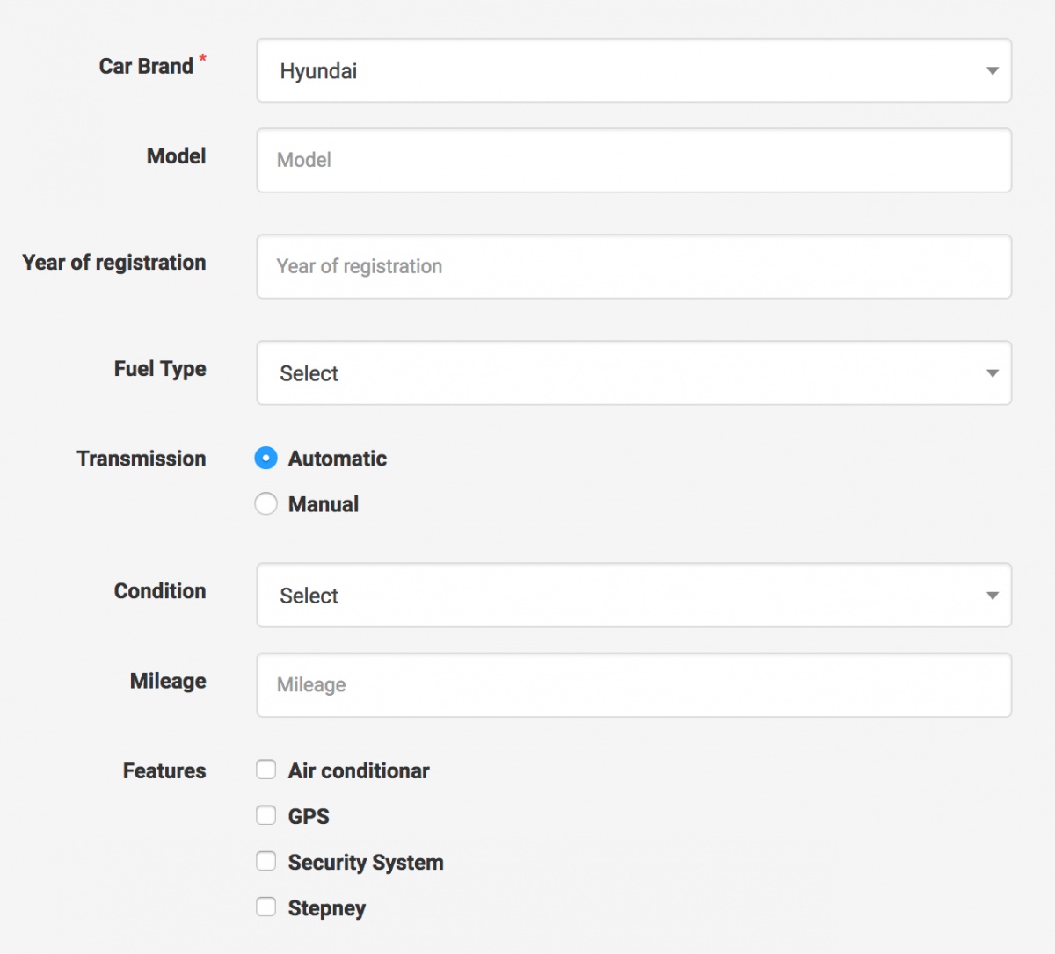Click the Mileage input field
Viewport: 1055px width, 954px height.
[x=633, y=684]
